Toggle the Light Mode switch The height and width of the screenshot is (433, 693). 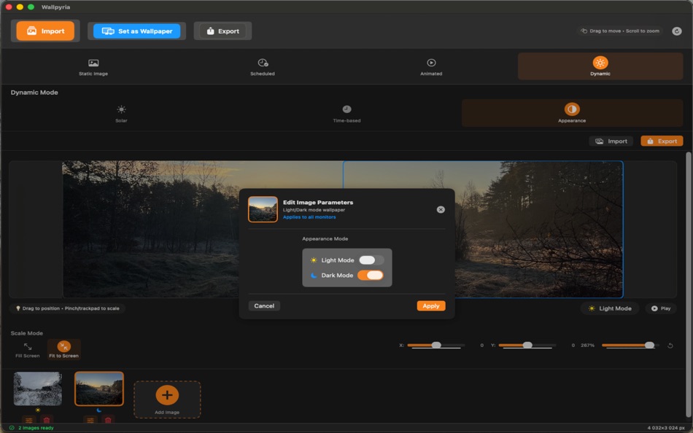[x=371, y=260]
